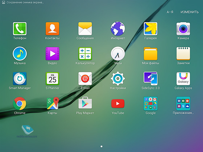This screenshot has height=152, width=203.
Task: Open Настройки settings gear
Action: point(118,79)
